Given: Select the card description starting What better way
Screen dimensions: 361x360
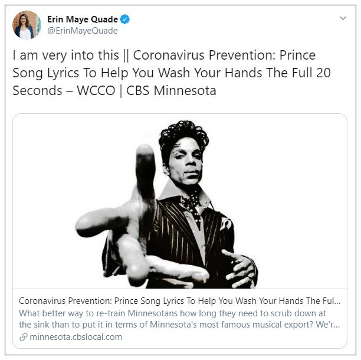Looking at the screenshot, I should pos(179,319).
